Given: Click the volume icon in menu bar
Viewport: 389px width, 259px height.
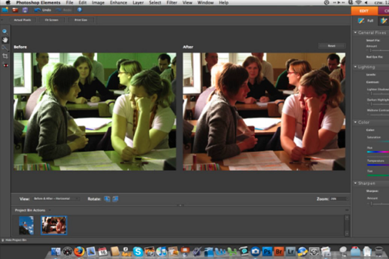Looking at the screenshot, I should (366, 3).
